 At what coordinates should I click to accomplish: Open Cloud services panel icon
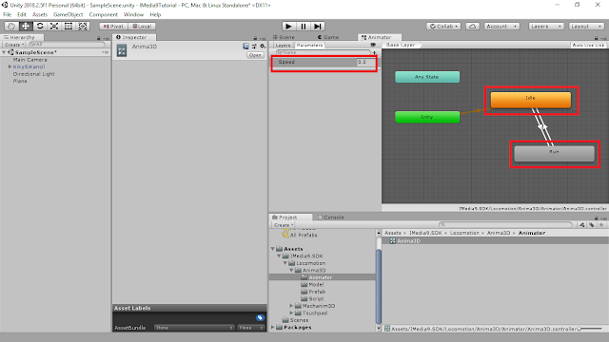(x=472, y=26)
